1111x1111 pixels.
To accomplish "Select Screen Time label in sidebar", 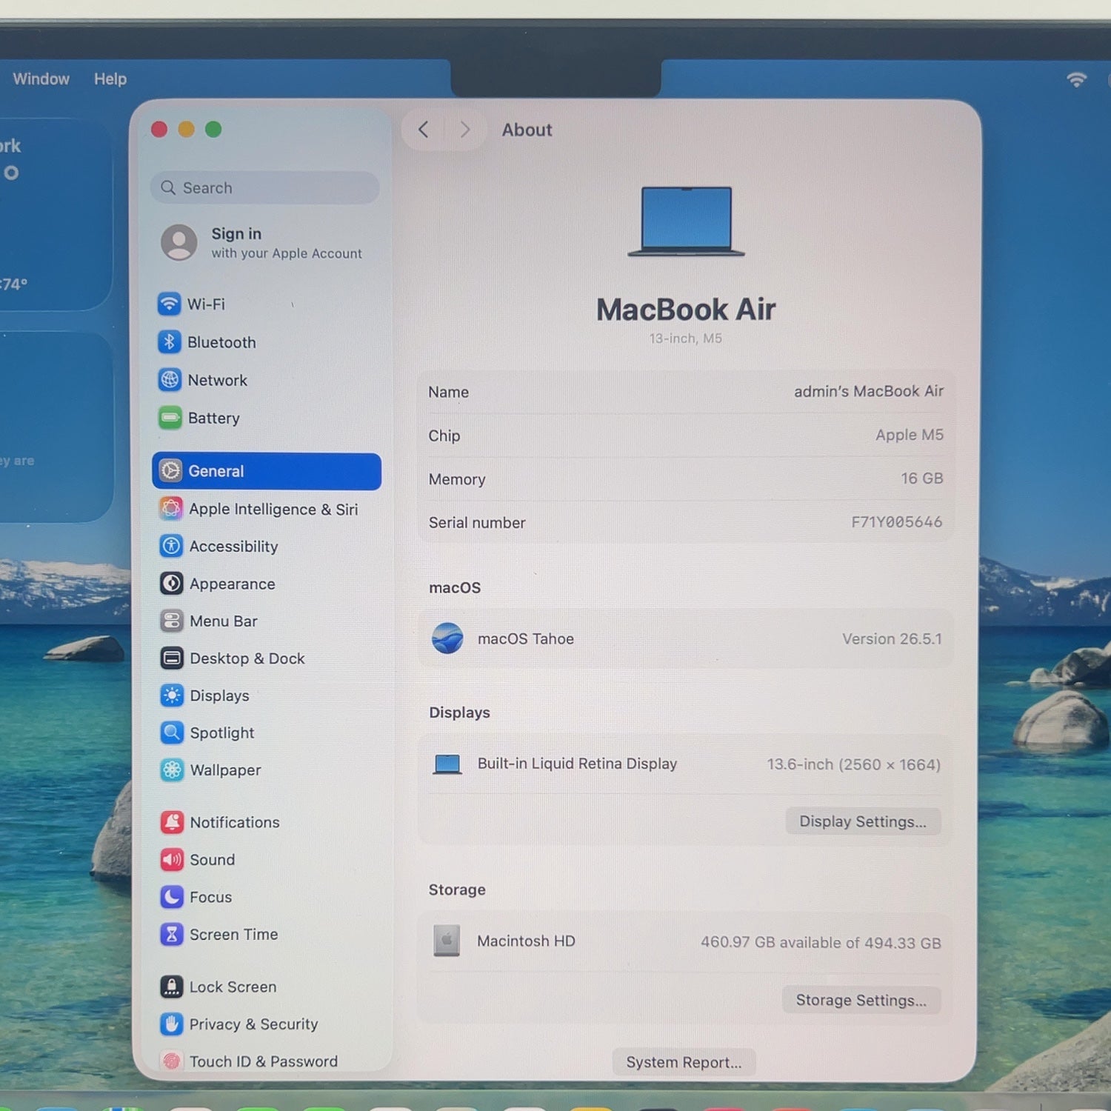I will tap(234, 935).
